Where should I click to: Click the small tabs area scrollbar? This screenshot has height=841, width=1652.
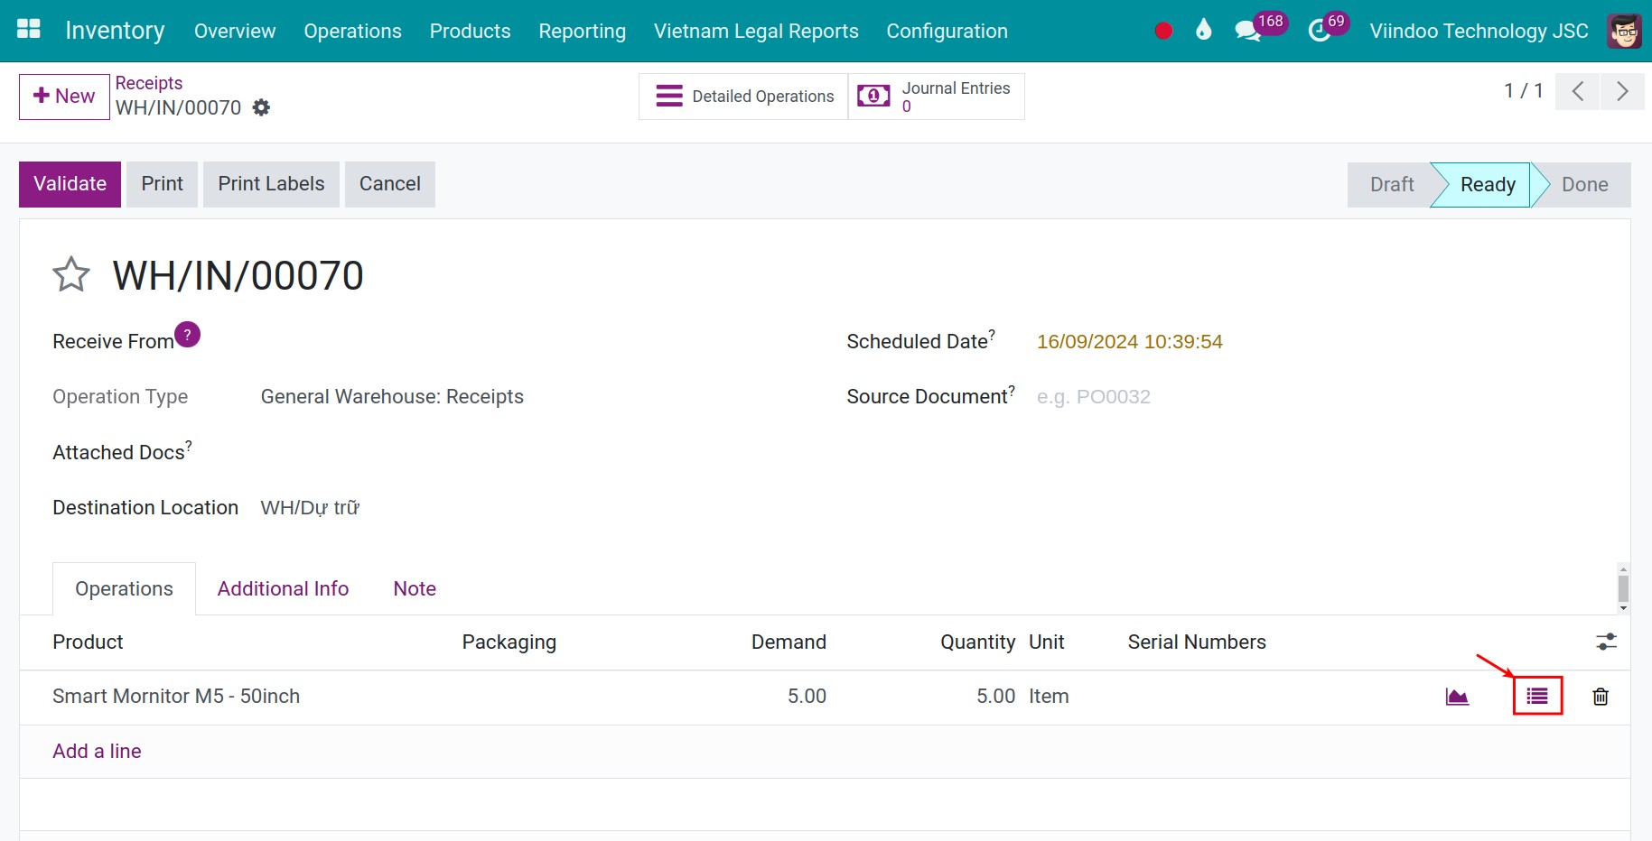coord(1623,588)
